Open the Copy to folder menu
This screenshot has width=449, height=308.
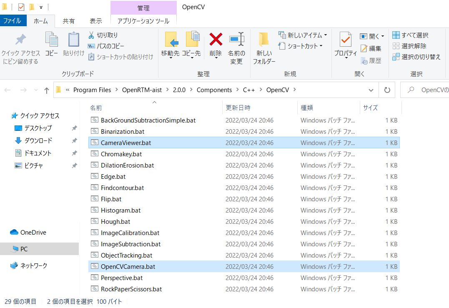[x=192, y=45]
